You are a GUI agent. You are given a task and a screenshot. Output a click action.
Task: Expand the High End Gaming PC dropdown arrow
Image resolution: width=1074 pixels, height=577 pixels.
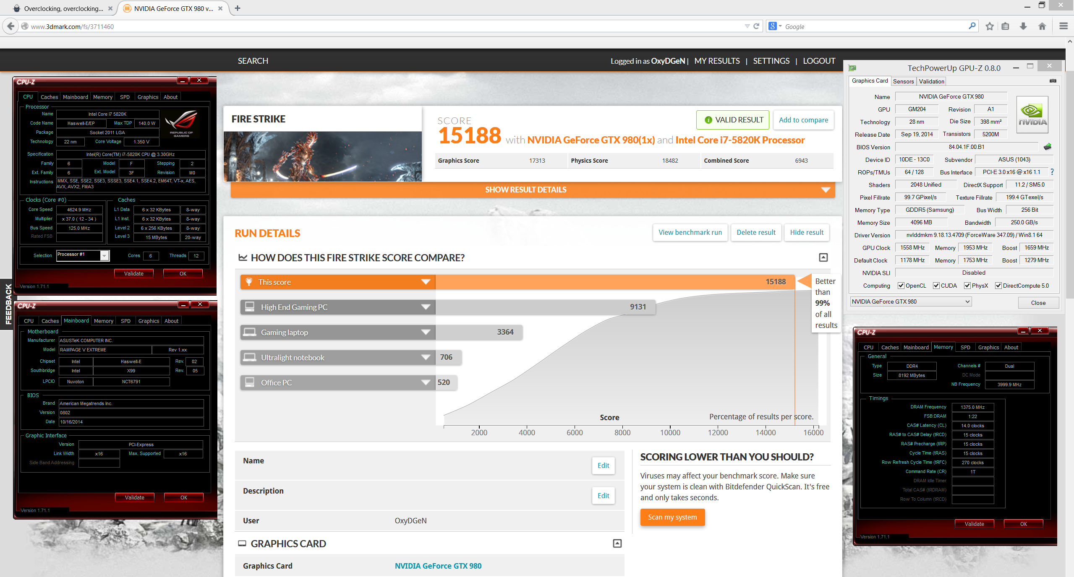pos(426,307)
